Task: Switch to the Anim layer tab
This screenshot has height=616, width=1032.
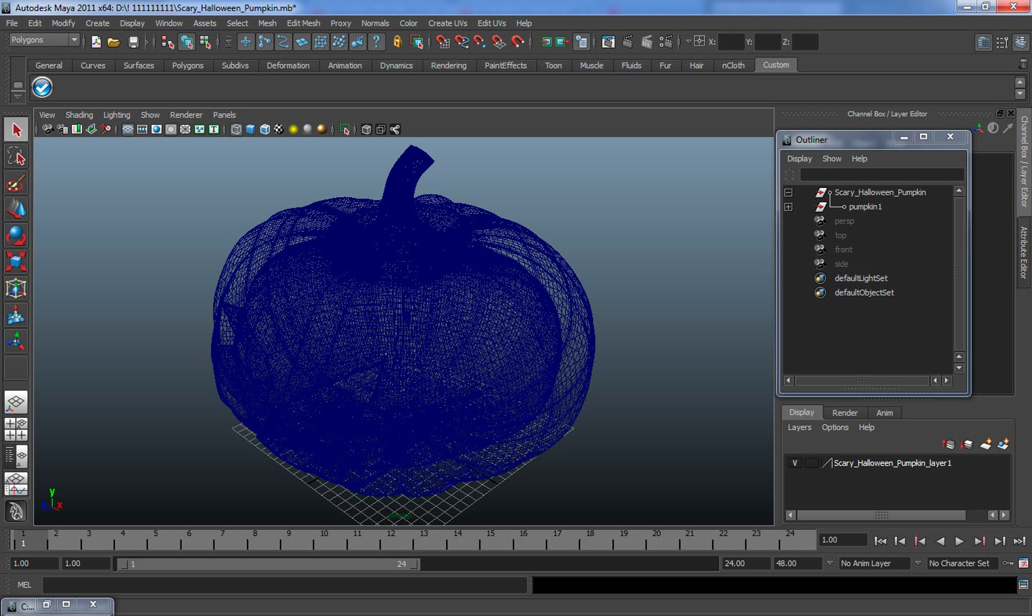Action: point(884,412)
